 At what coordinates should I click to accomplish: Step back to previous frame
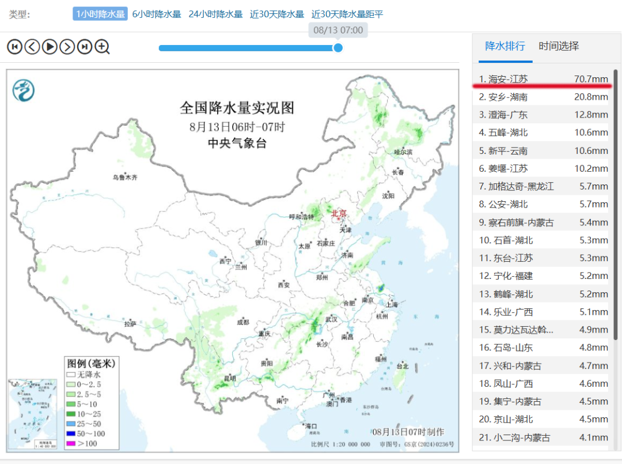click(32, 47)
